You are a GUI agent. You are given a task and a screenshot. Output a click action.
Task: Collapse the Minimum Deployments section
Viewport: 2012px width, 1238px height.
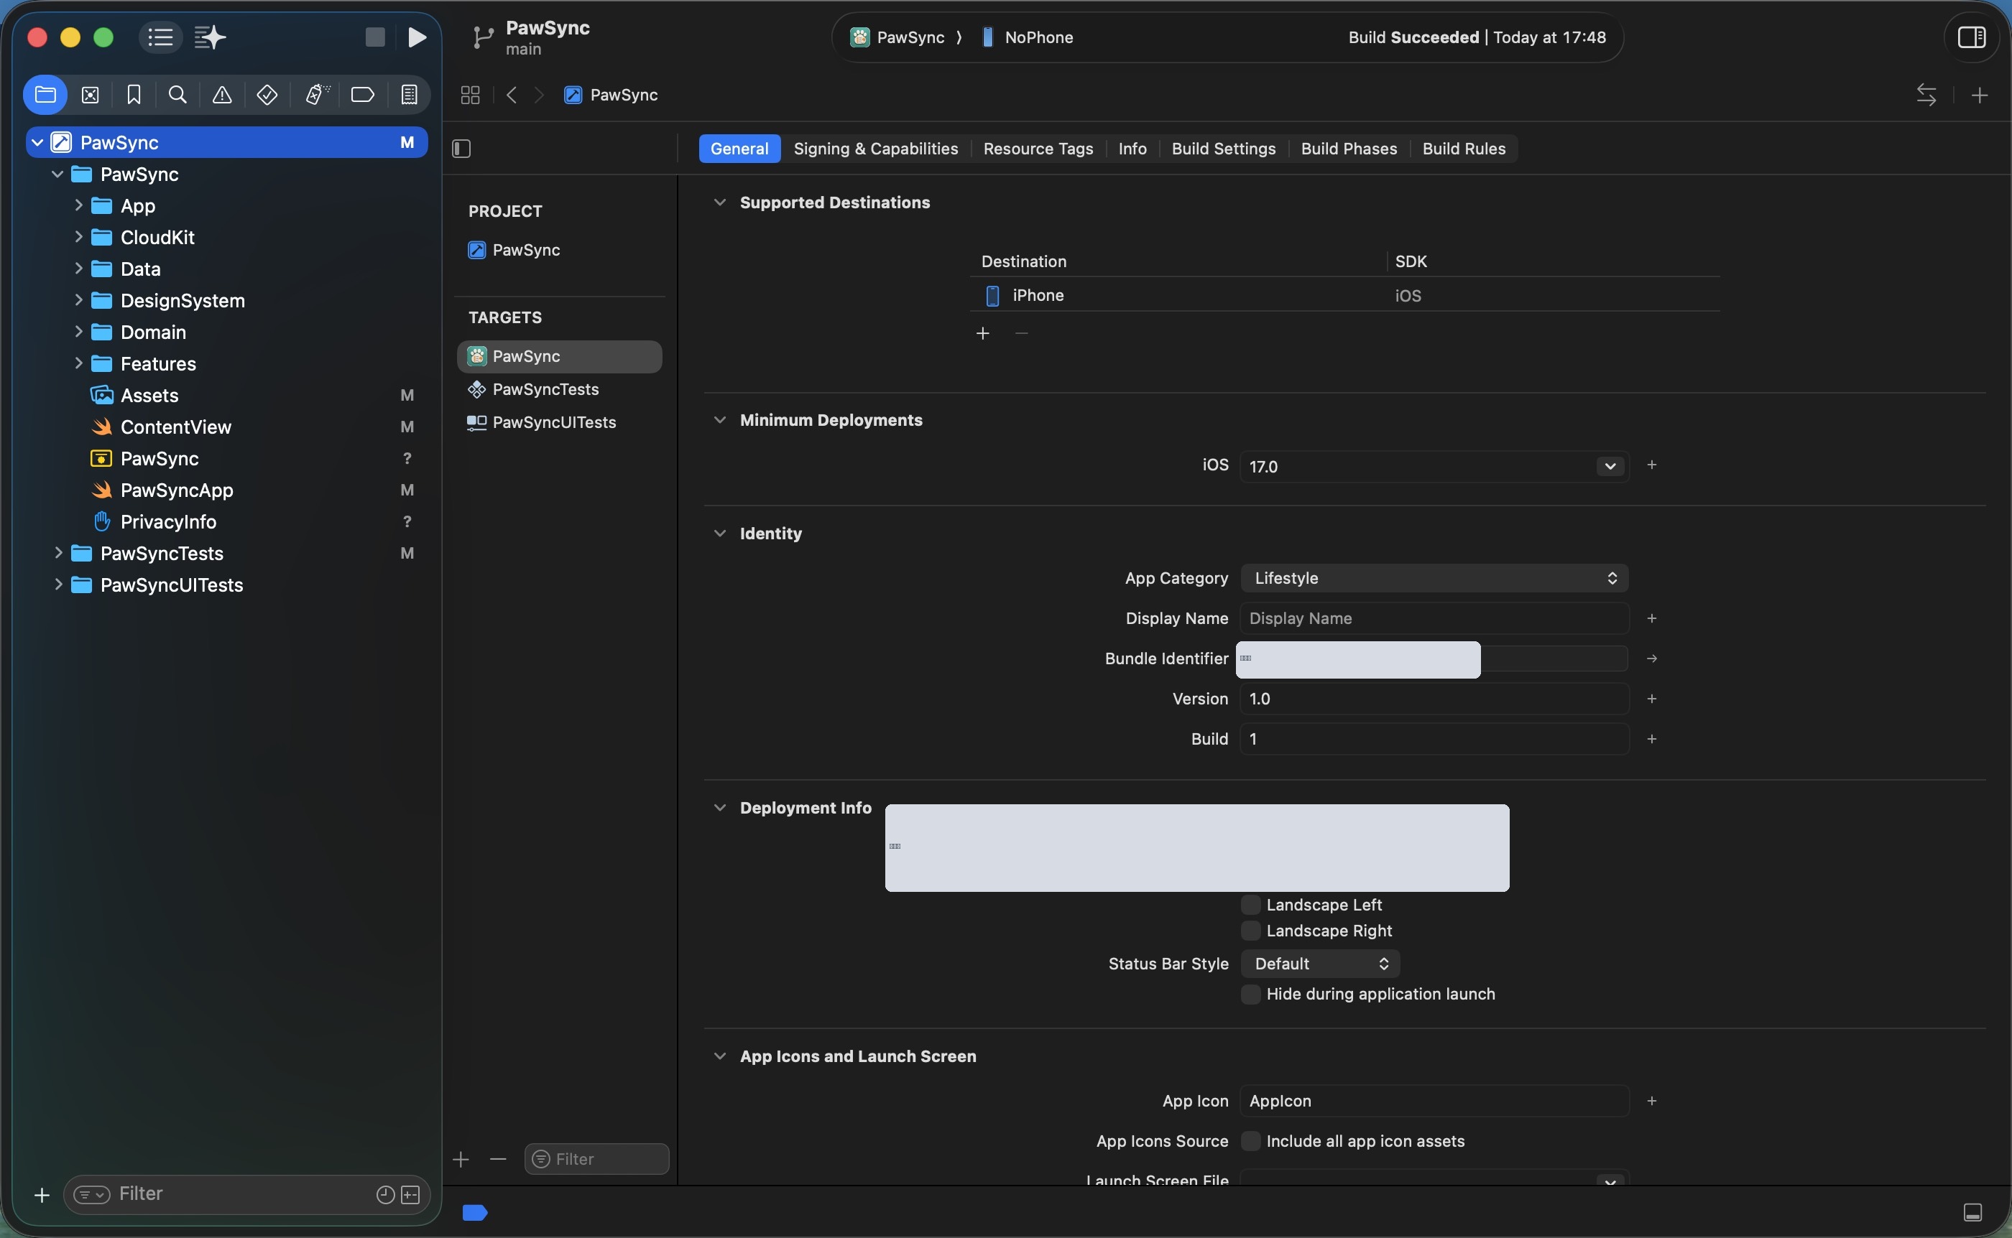coord(719,420)
